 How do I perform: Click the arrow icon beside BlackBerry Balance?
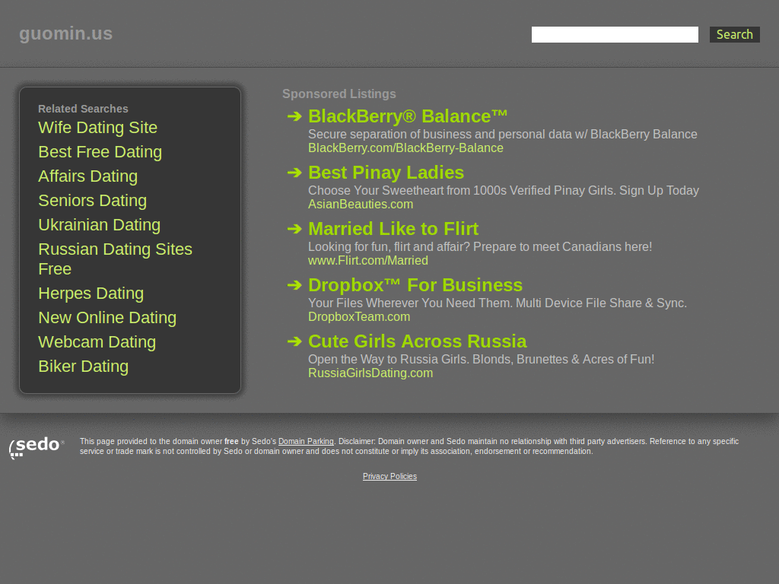coord(294,116)
